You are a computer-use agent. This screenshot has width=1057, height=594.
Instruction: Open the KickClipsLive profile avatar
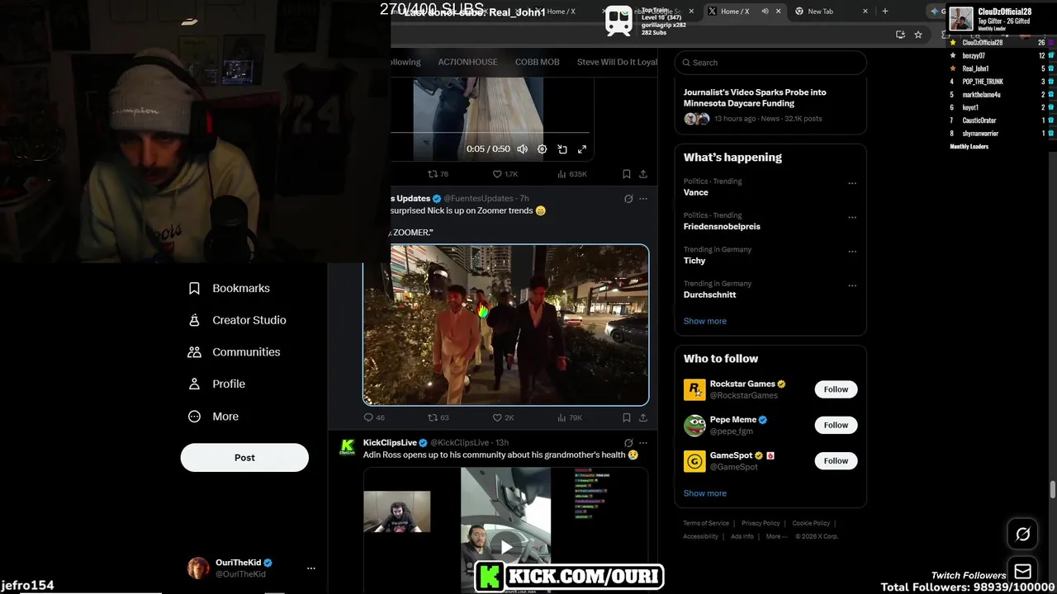click(x=348, y=446)
